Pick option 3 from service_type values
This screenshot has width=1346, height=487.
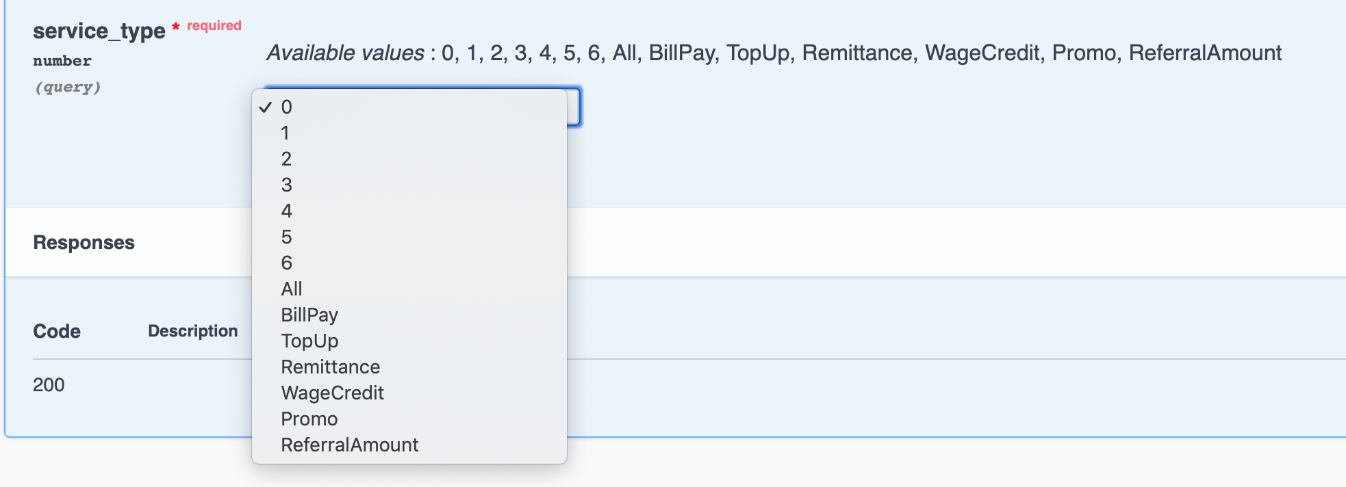pyautogui.click(x=285, y=185)
